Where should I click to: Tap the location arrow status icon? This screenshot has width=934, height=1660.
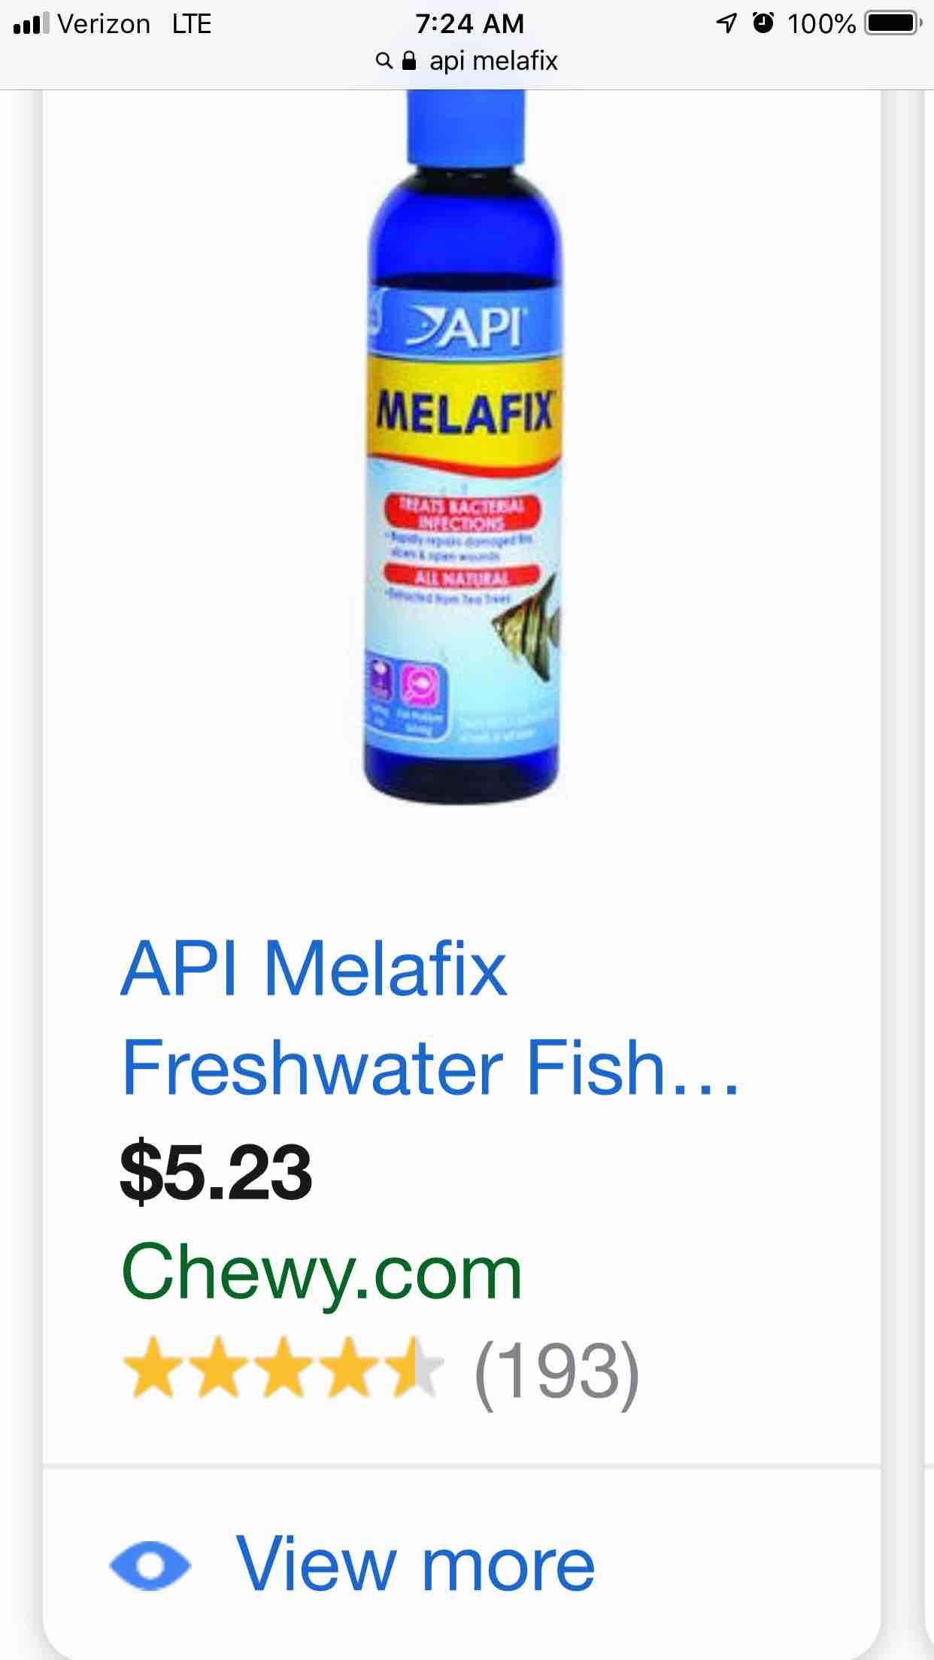point(726,24)
